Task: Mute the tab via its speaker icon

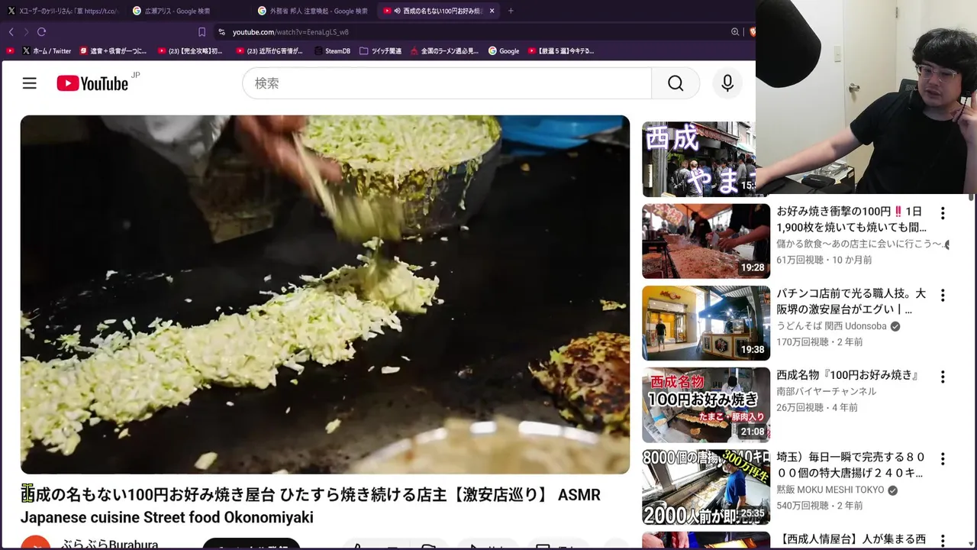Action: pos(398,11)
